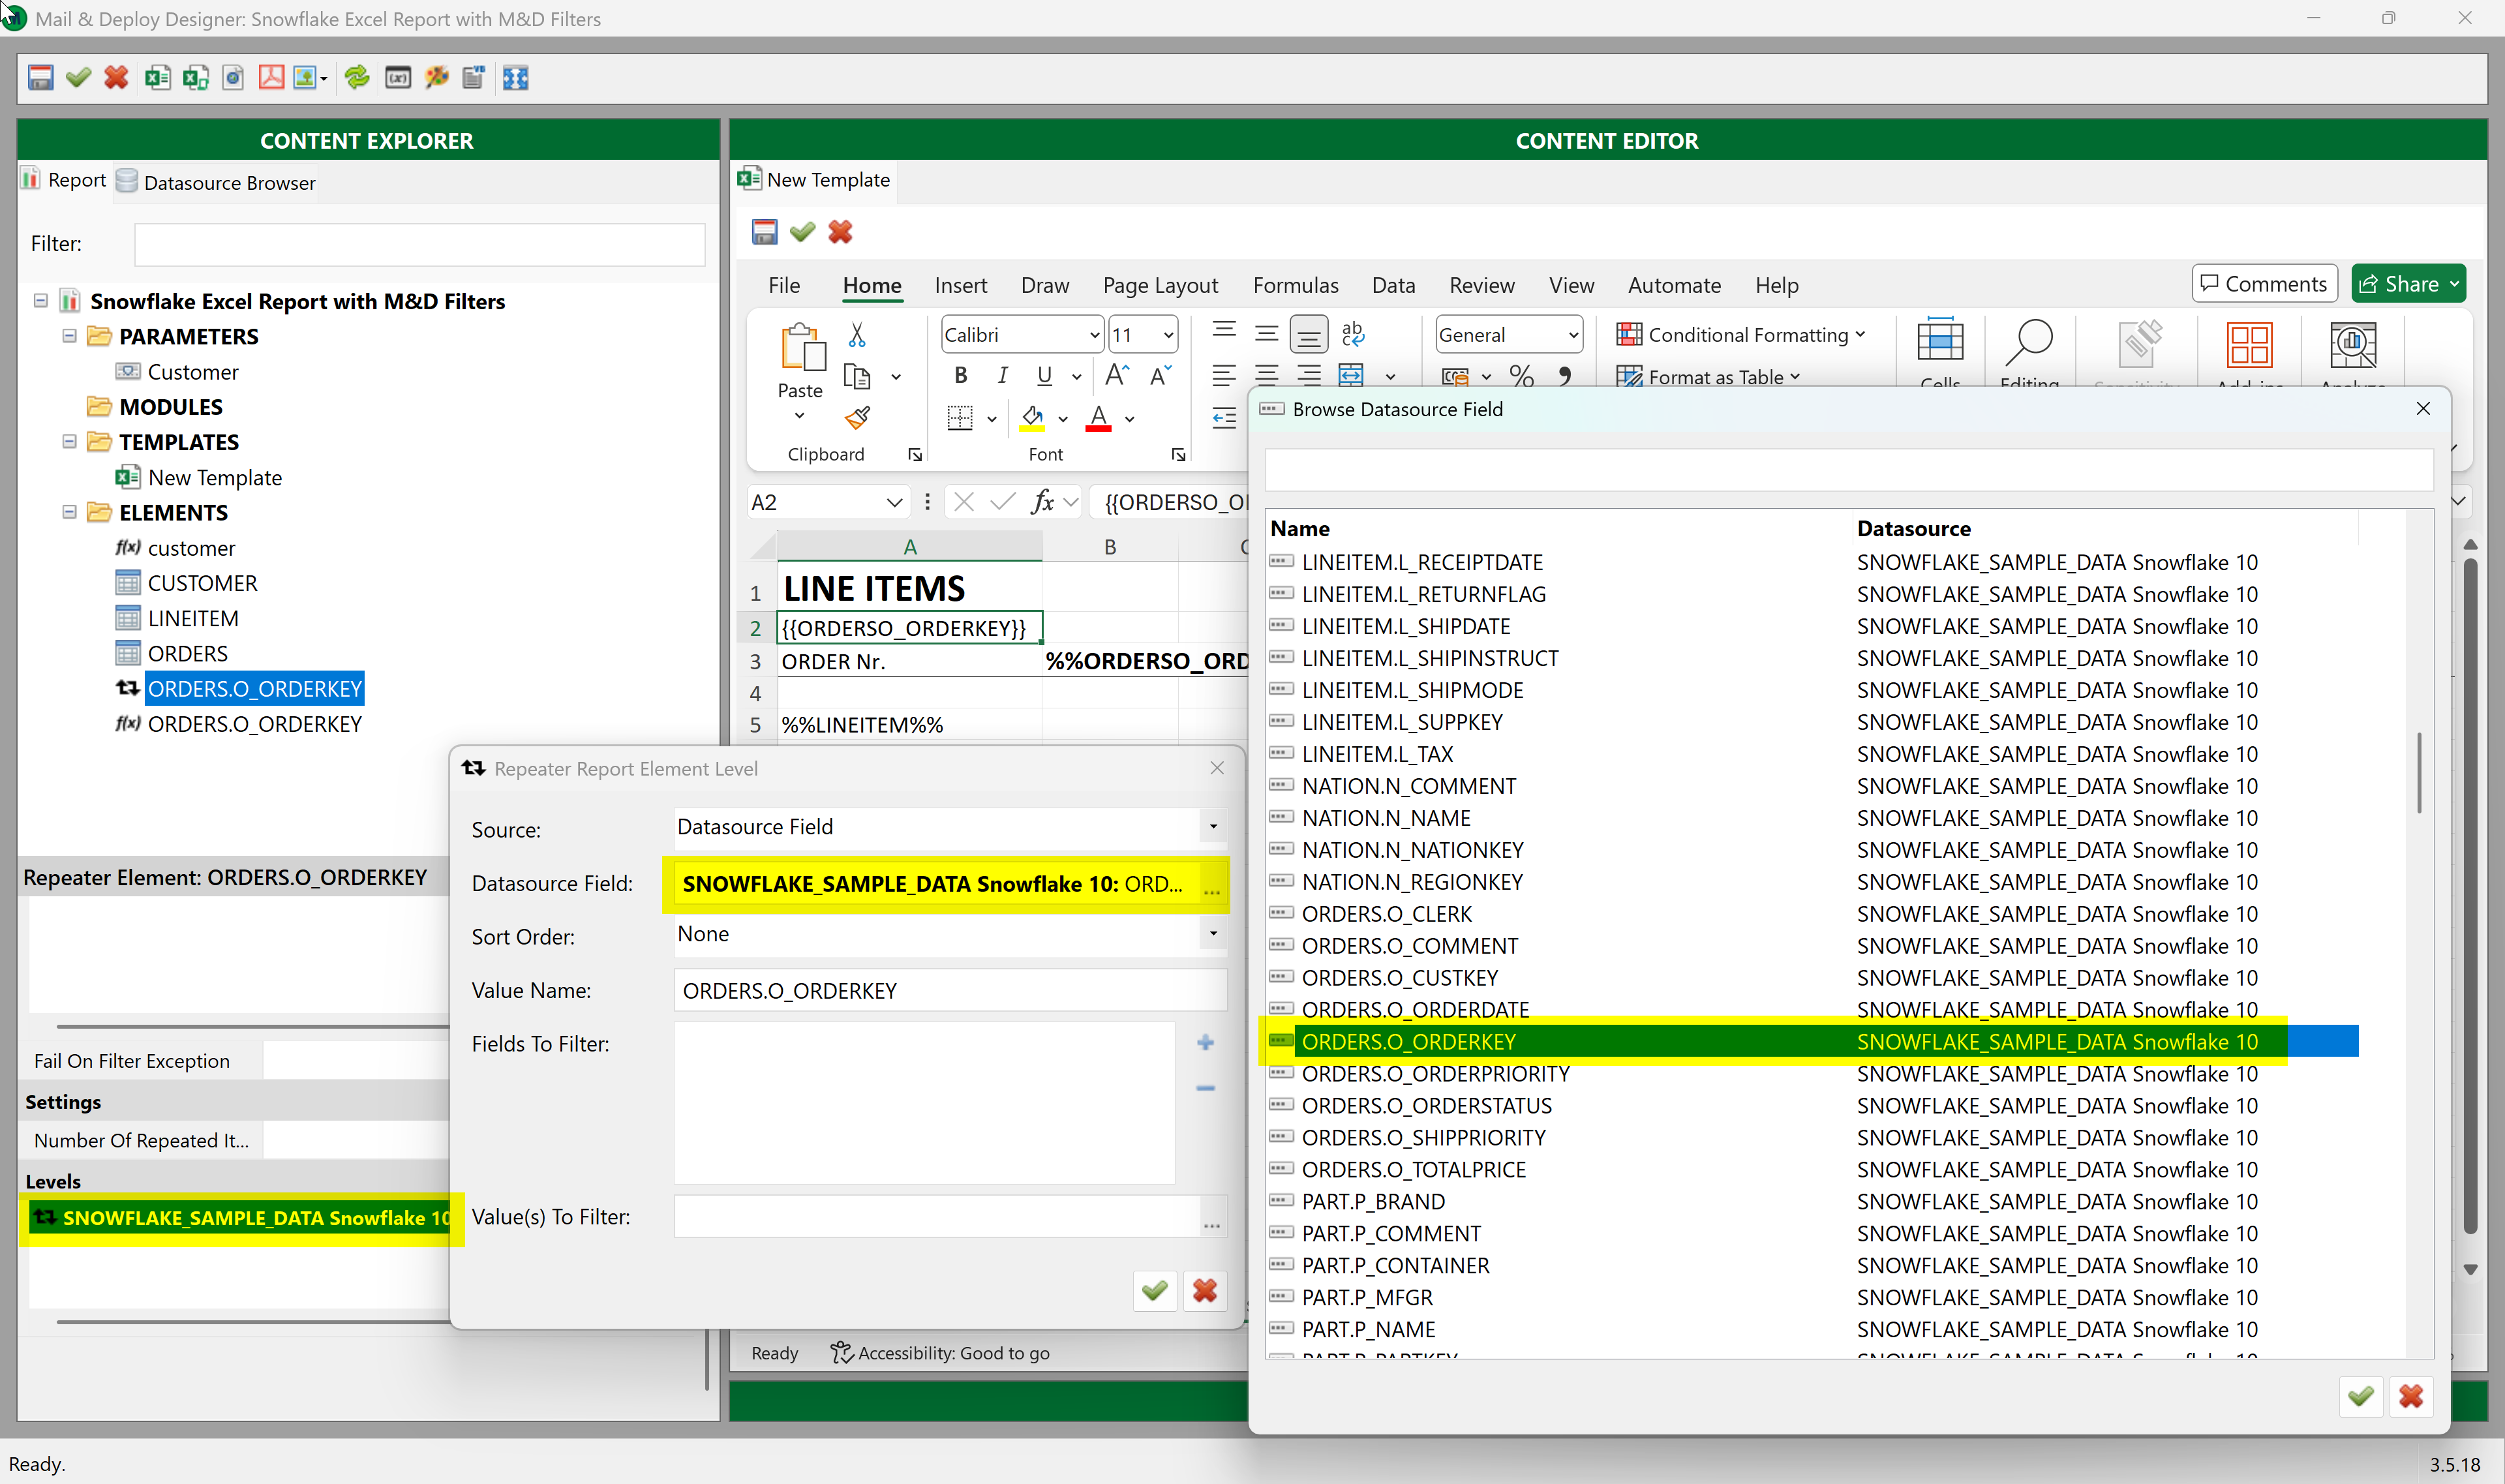
Task: Confirm the Repeater Level dialog with its green checkmark
Action: [1155, 1291]
